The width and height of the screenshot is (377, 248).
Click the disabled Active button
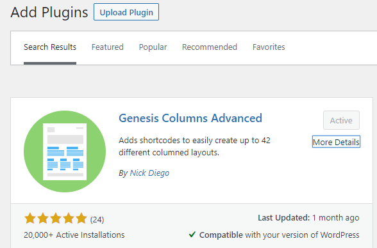click(341, 120)
